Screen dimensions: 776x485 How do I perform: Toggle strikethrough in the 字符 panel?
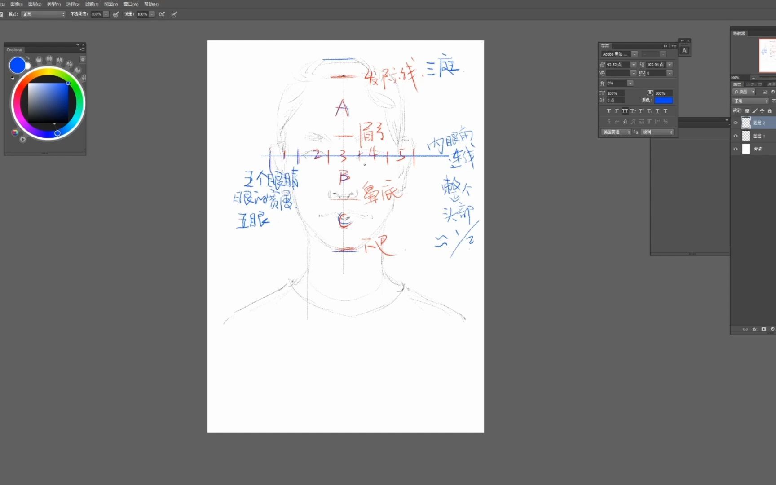(x=666, y=111)
